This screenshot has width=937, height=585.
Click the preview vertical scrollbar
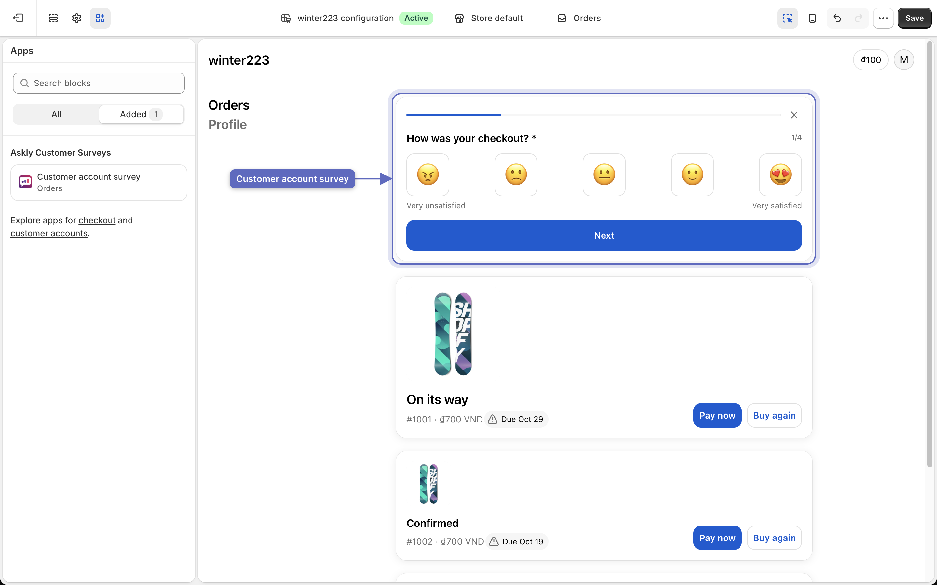pos(930,253)
